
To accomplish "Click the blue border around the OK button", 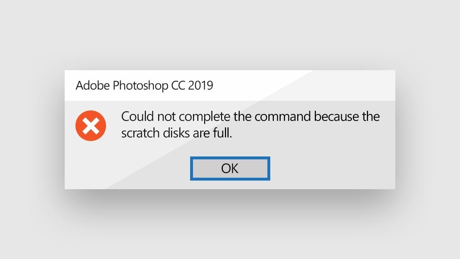I will 230,158.
